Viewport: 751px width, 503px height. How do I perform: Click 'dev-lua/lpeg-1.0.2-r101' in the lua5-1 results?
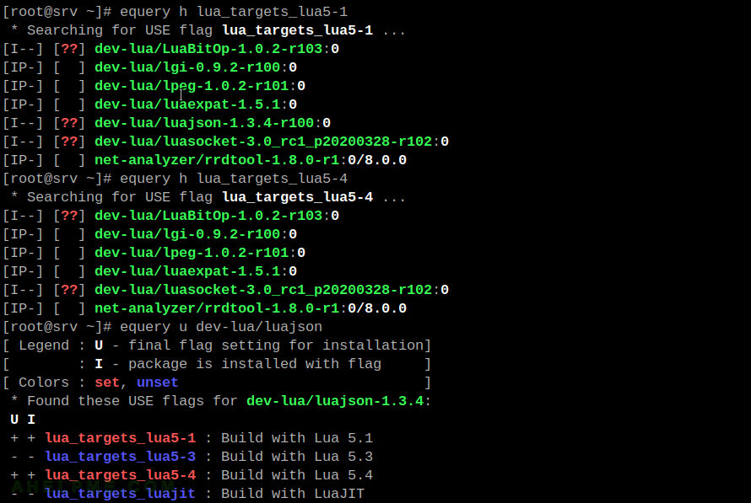coord(192,86)
